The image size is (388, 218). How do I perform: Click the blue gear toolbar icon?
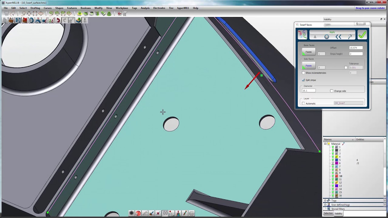click(x=31, y=20)
